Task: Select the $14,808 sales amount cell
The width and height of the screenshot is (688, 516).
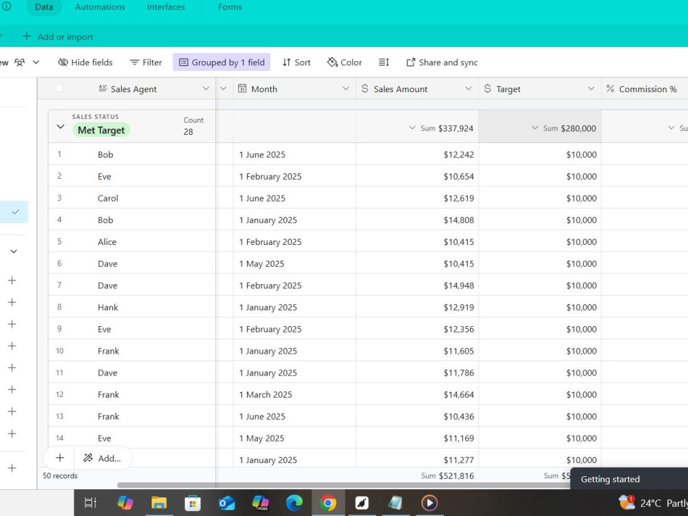Action: [418, 220]
